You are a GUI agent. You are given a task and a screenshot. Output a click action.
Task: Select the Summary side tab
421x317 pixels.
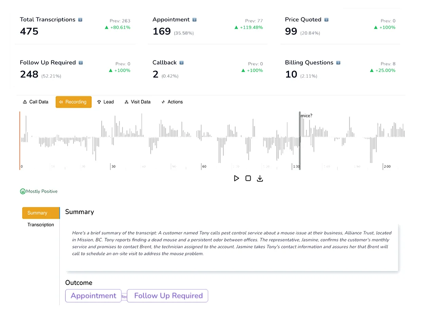pos(38,213)
